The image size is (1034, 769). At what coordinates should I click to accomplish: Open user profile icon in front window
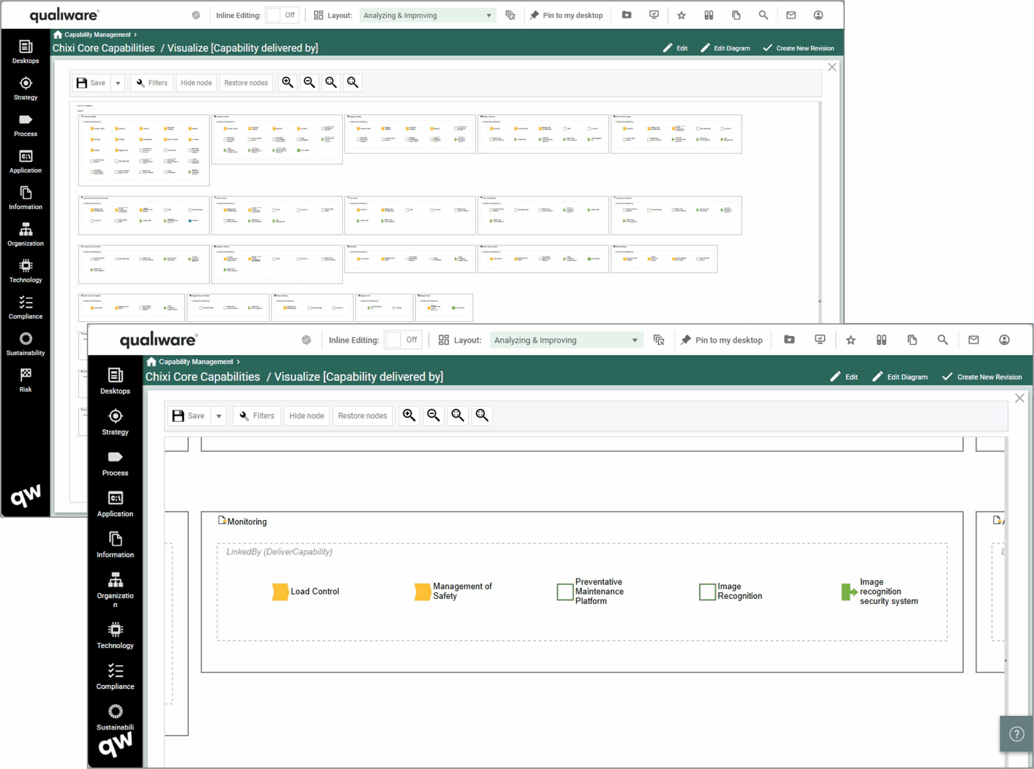(x=1004, y=340)
